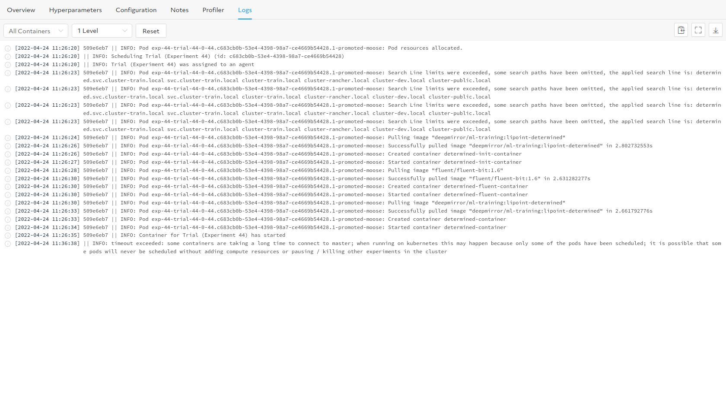
Task: Switch to the Hyperparameters tab
Action: point(76,10)
